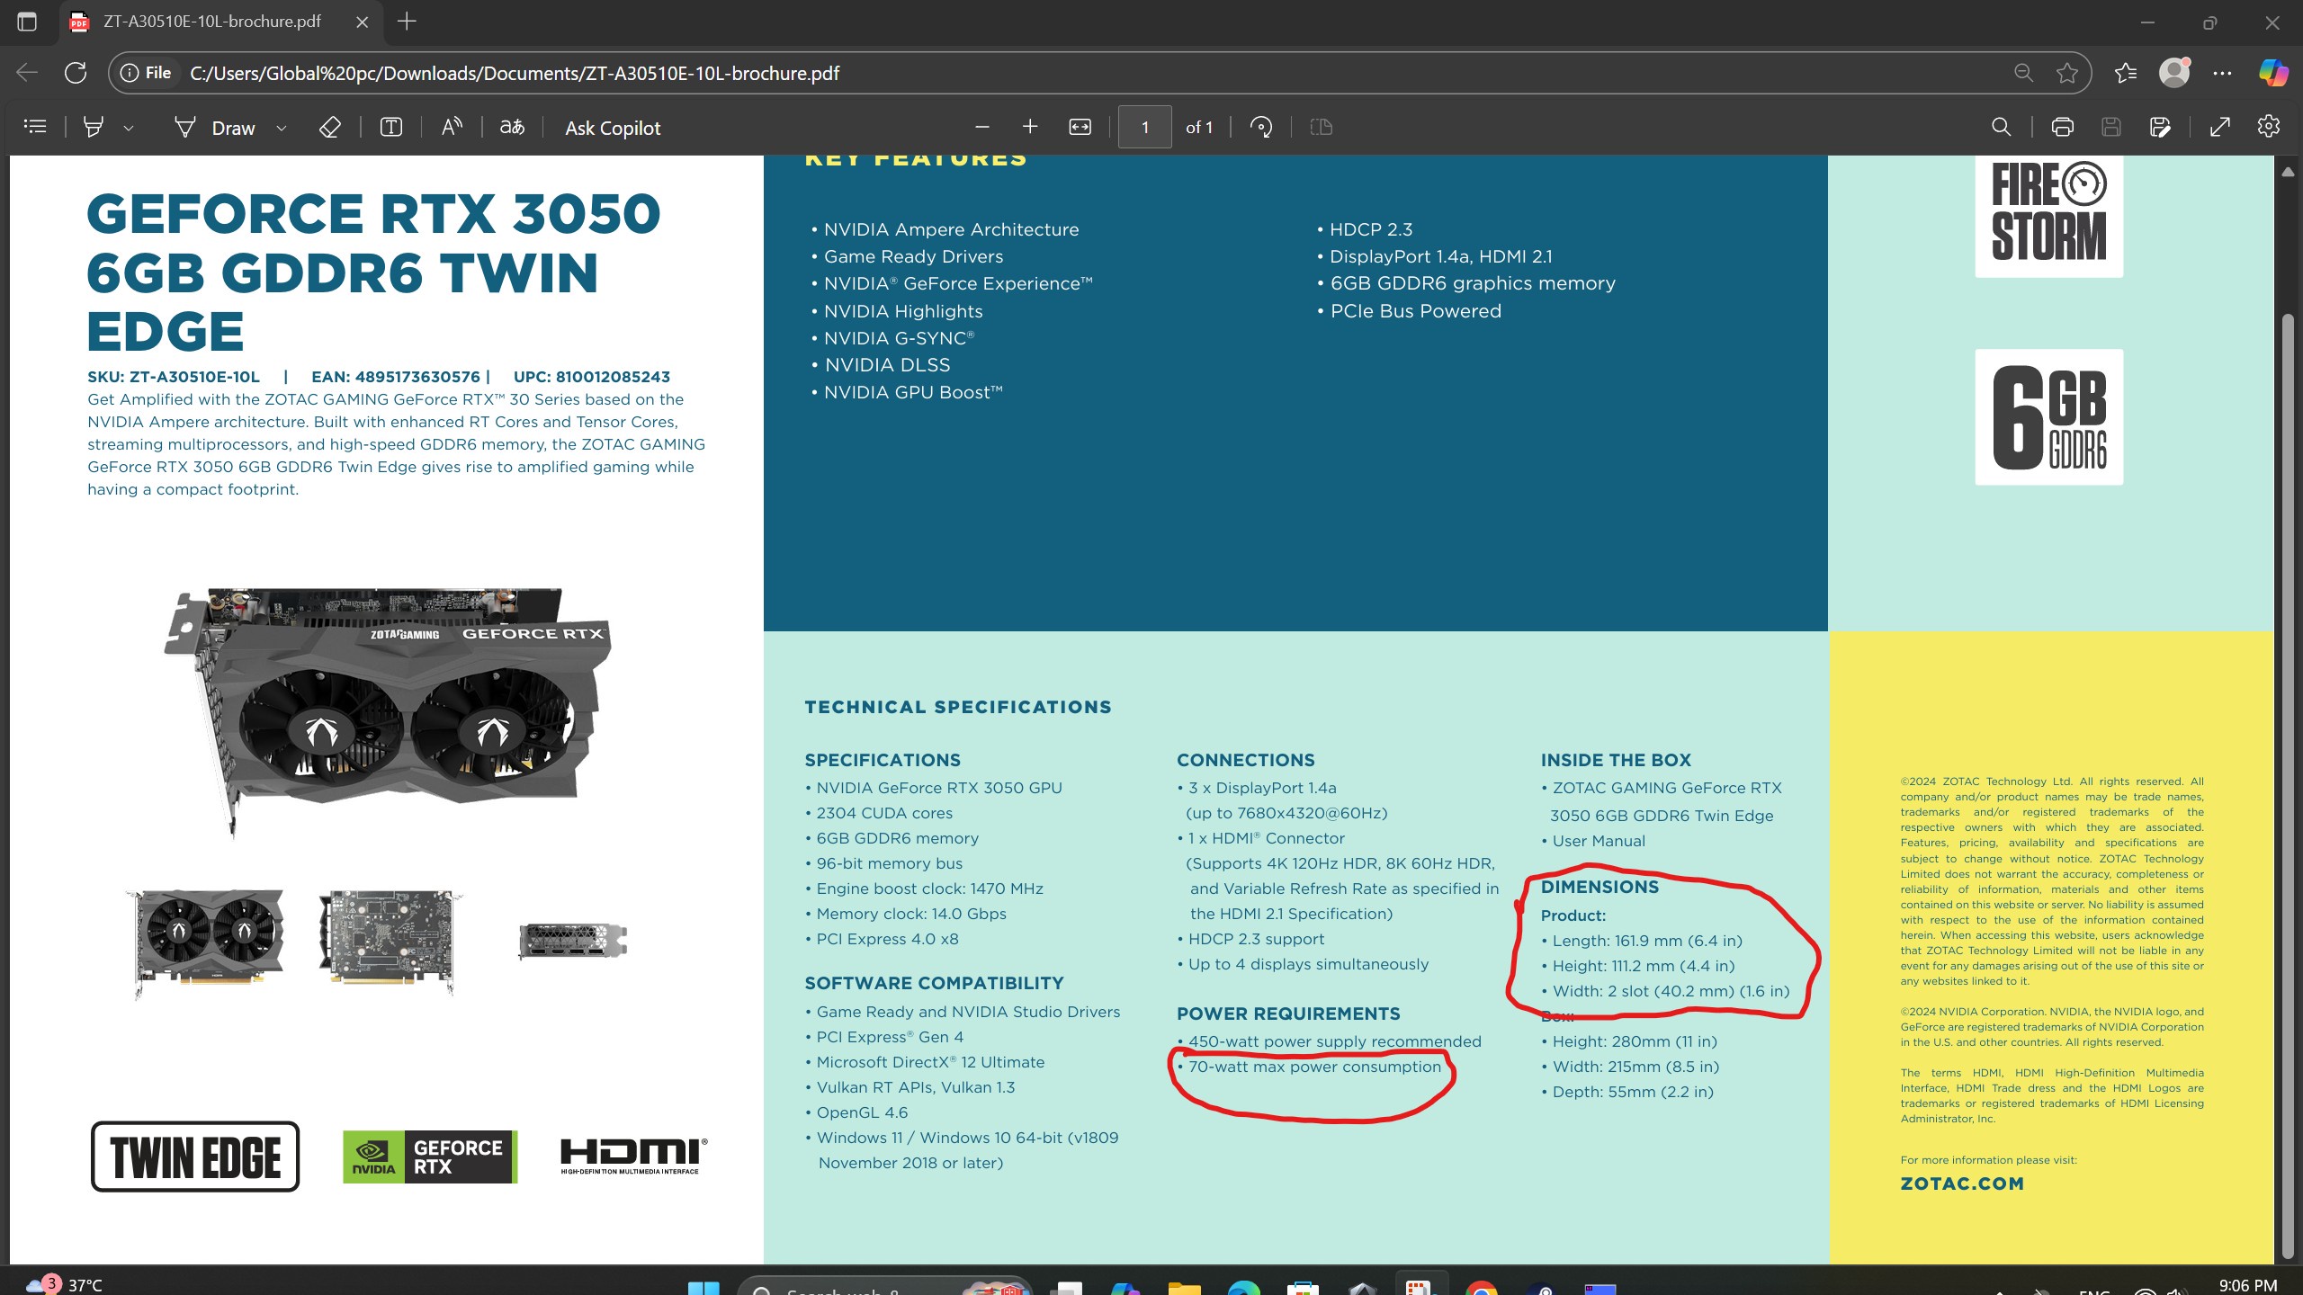Toggle Fit to width
The height and width of the screenshot is (1295, 2303).
coord(1080,127)
